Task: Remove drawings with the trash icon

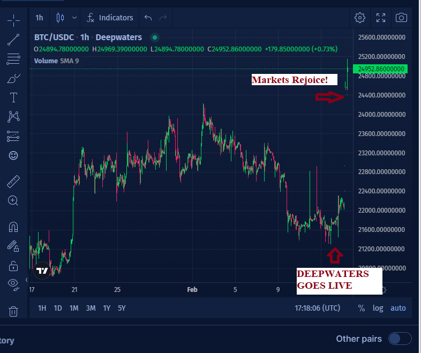Action: coord(13,311)
